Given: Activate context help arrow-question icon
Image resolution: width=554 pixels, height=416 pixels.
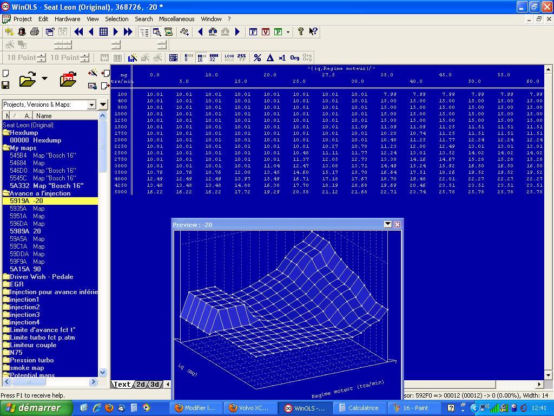Looking at the screenshot, I should pos(313,31).
